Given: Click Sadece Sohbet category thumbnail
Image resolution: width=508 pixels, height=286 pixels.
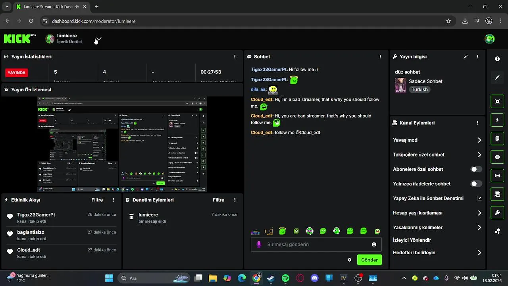Looking at the screenshot, I should (400, 85).
